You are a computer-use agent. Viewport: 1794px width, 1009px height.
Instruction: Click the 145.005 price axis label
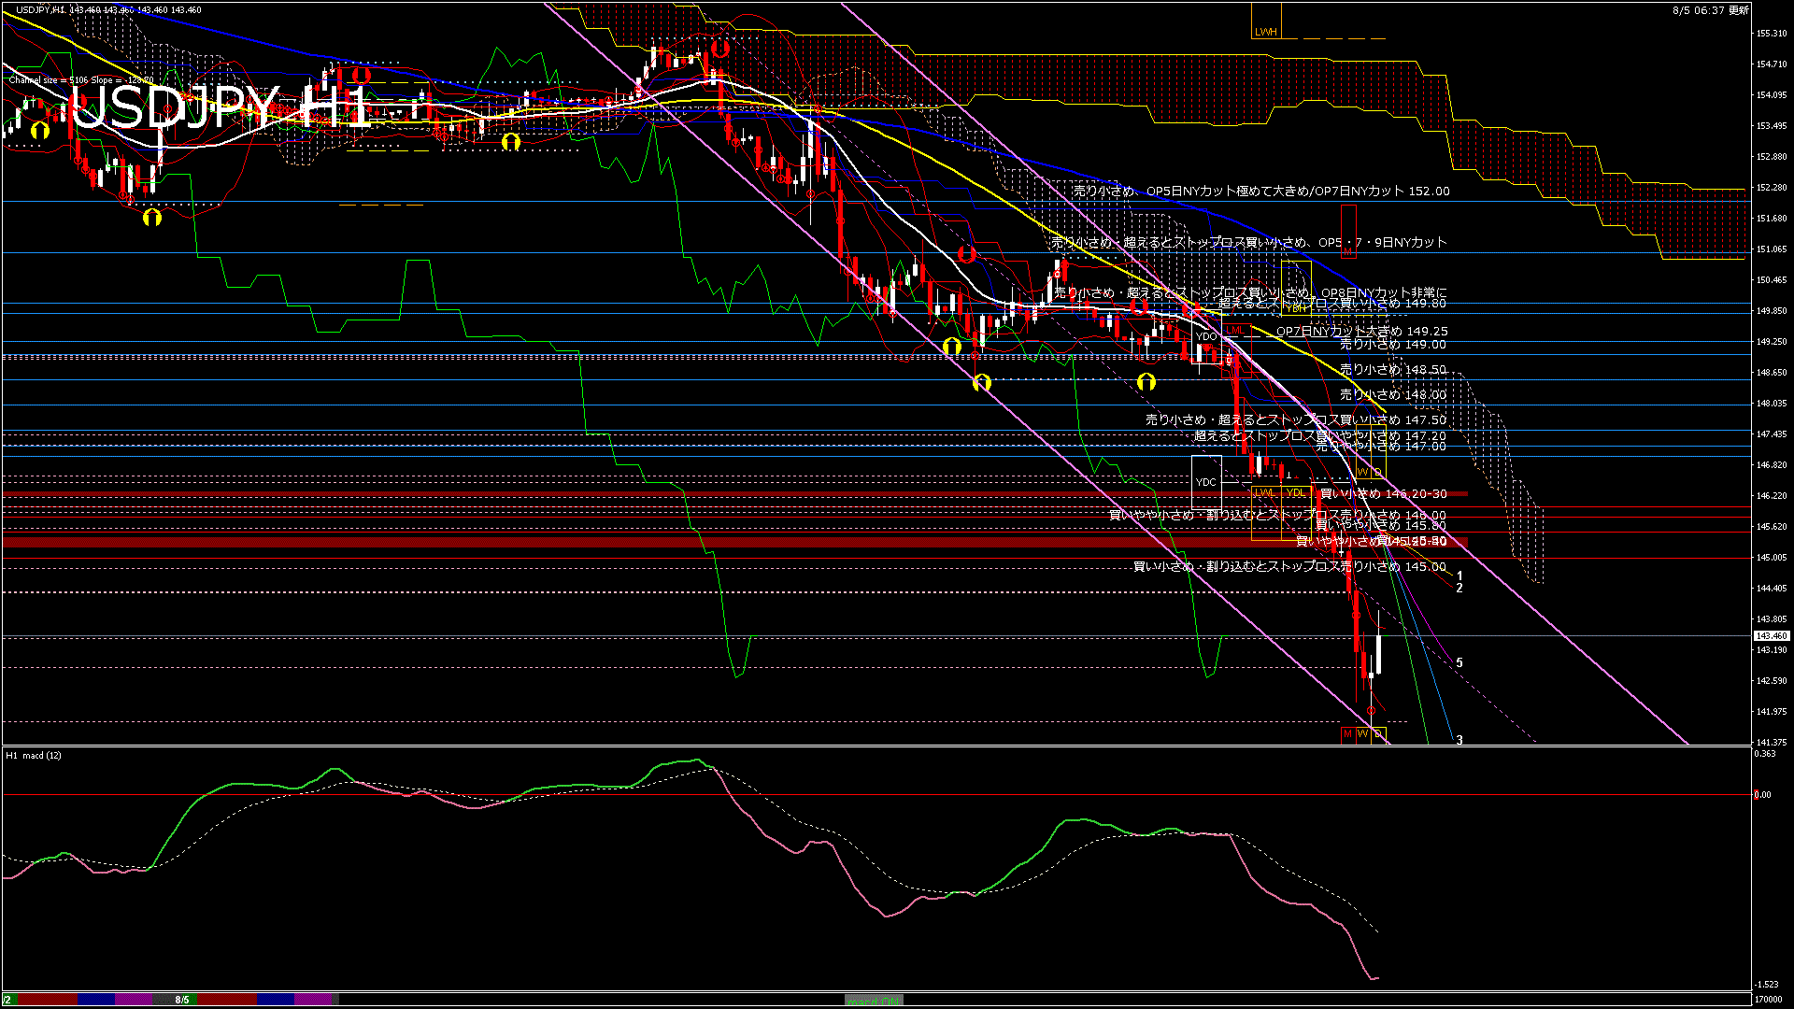tap(1772, 558)
